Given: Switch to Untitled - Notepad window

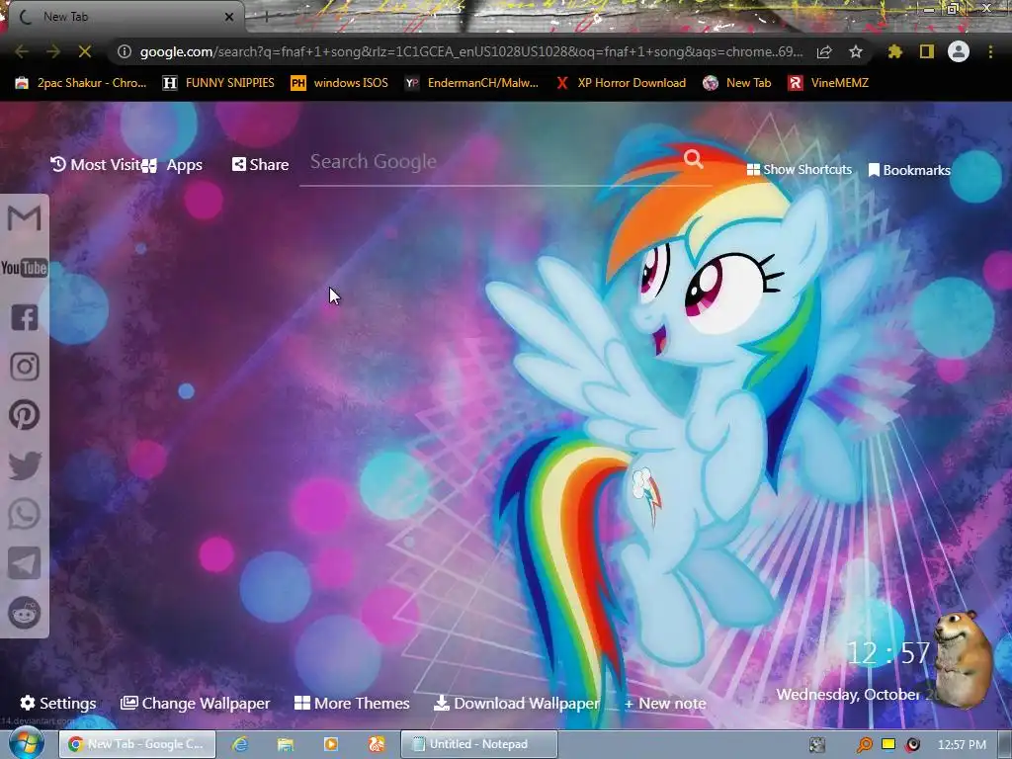Looking at the screenshot, I should 479,744.
